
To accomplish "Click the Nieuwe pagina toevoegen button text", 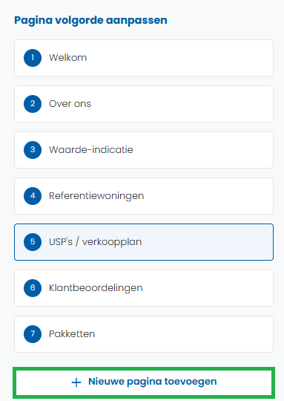I will 153,382.
